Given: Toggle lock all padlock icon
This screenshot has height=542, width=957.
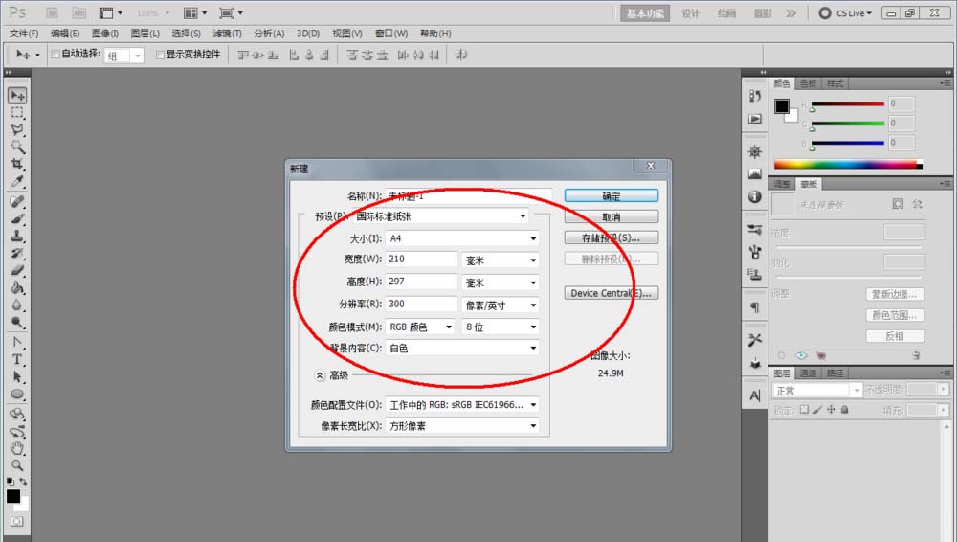Looking at the screenshot, I should pyautogui.click(x=844, y=410).
